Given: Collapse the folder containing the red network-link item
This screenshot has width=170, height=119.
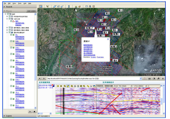Looking at the screenshot, I should (7, 19).
